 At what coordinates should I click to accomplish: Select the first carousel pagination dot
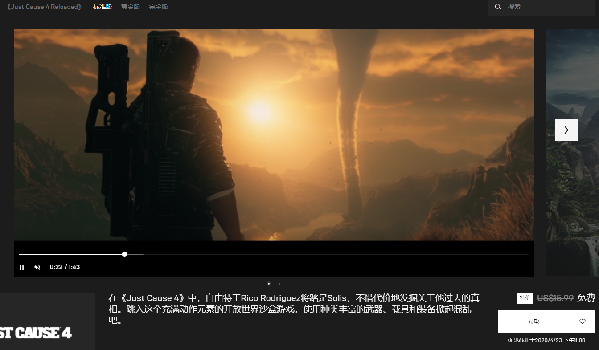269,283
